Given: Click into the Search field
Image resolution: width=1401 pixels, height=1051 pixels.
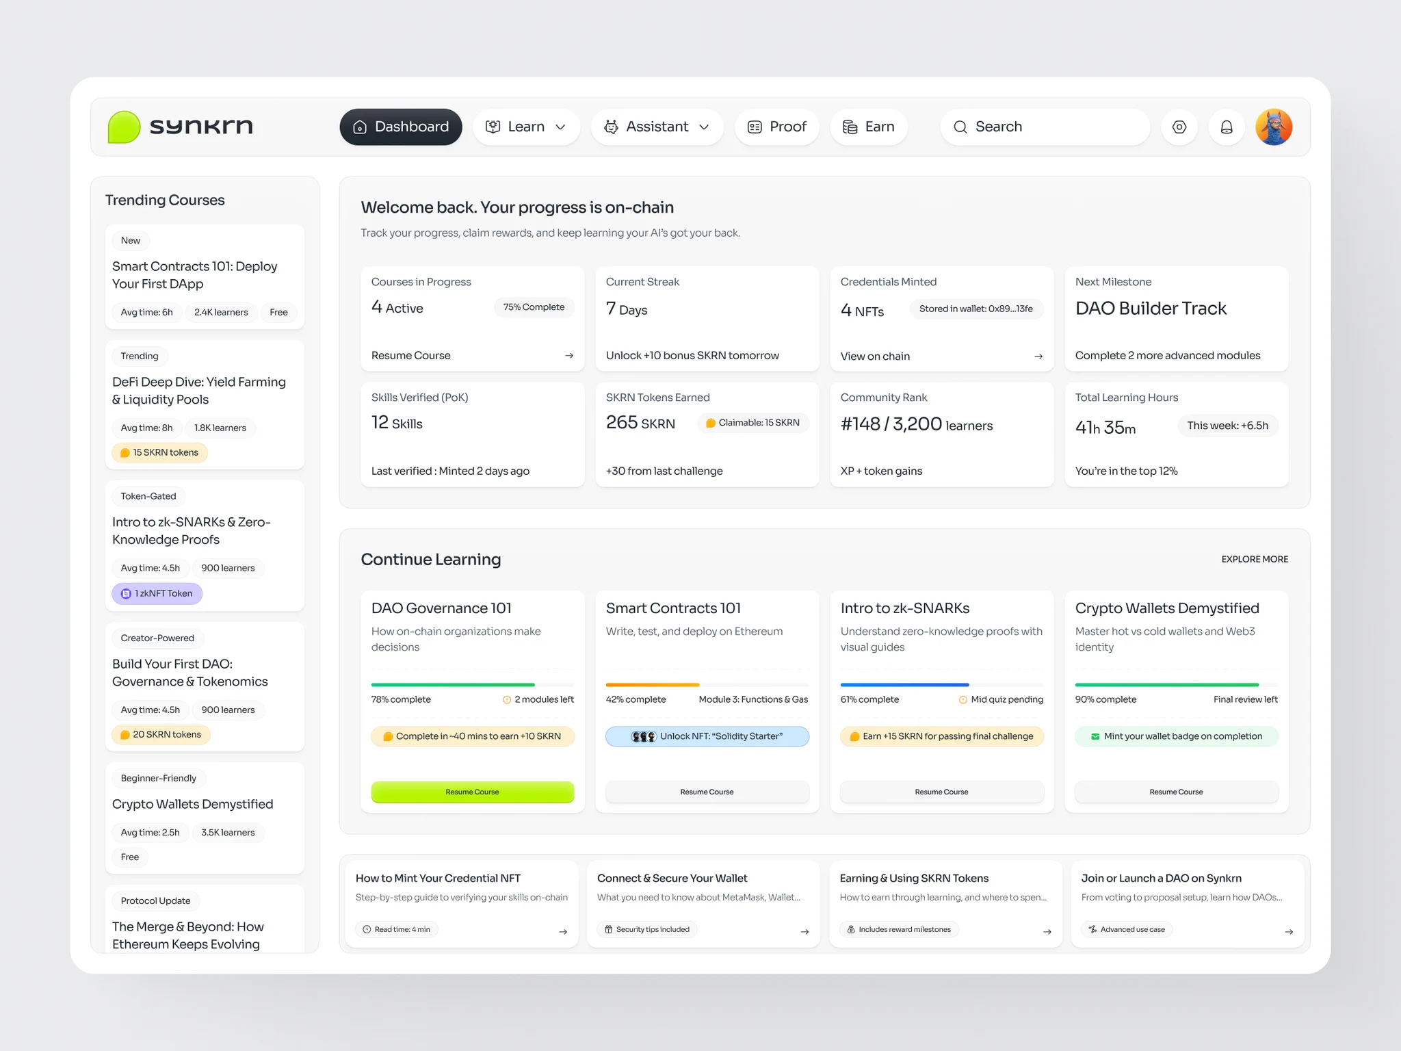Looking at the screenshot, I should [x=1045, y=127].
